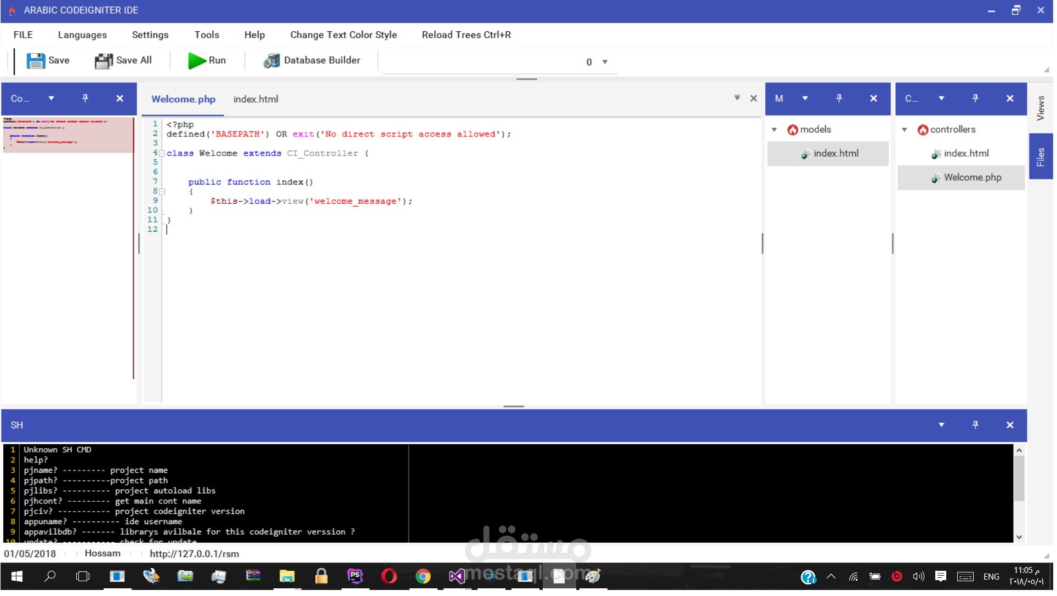Collapse the controllers tree

[905, 129]
